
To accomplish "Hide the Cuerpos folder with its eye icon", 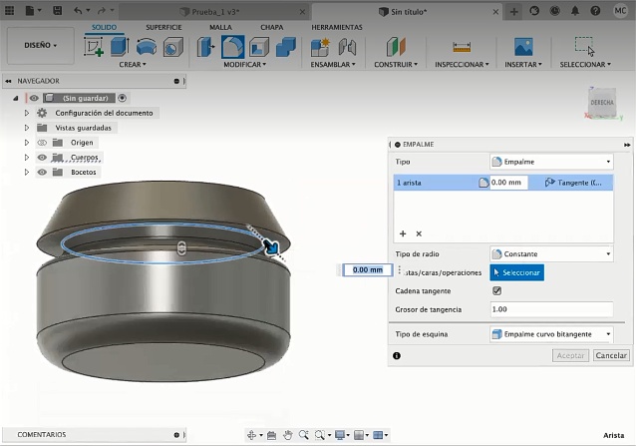I will [42, 158].
